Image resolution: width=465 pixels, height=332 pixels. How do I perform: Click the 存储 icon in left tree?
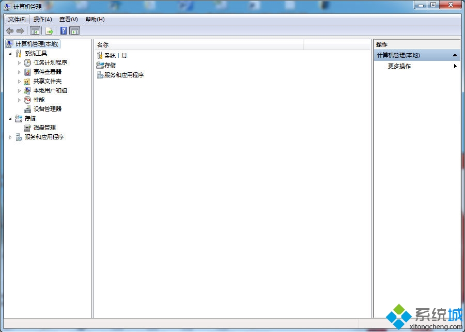point(19,118)
